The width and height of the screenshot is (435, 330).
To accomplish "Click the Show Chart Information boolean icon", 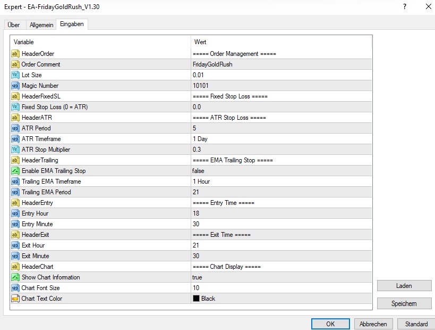I will pos(15,277).
